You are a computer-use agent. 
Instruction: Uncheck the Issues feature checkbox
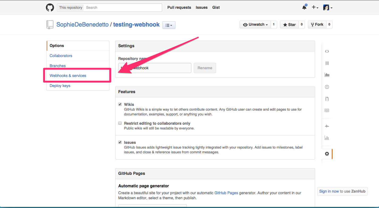120,142
